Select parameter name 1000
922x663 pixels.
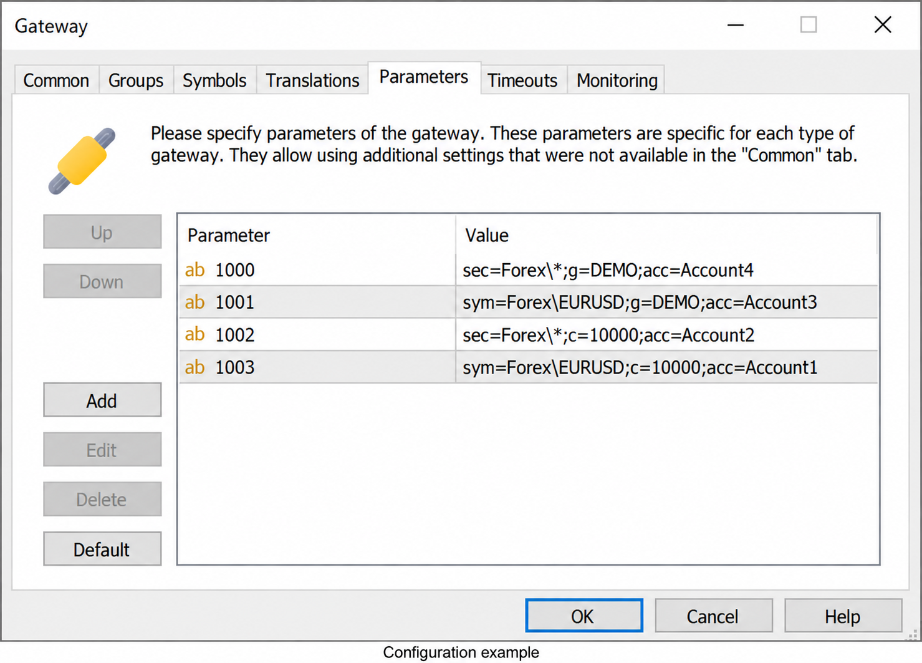[x=235, y=270]
